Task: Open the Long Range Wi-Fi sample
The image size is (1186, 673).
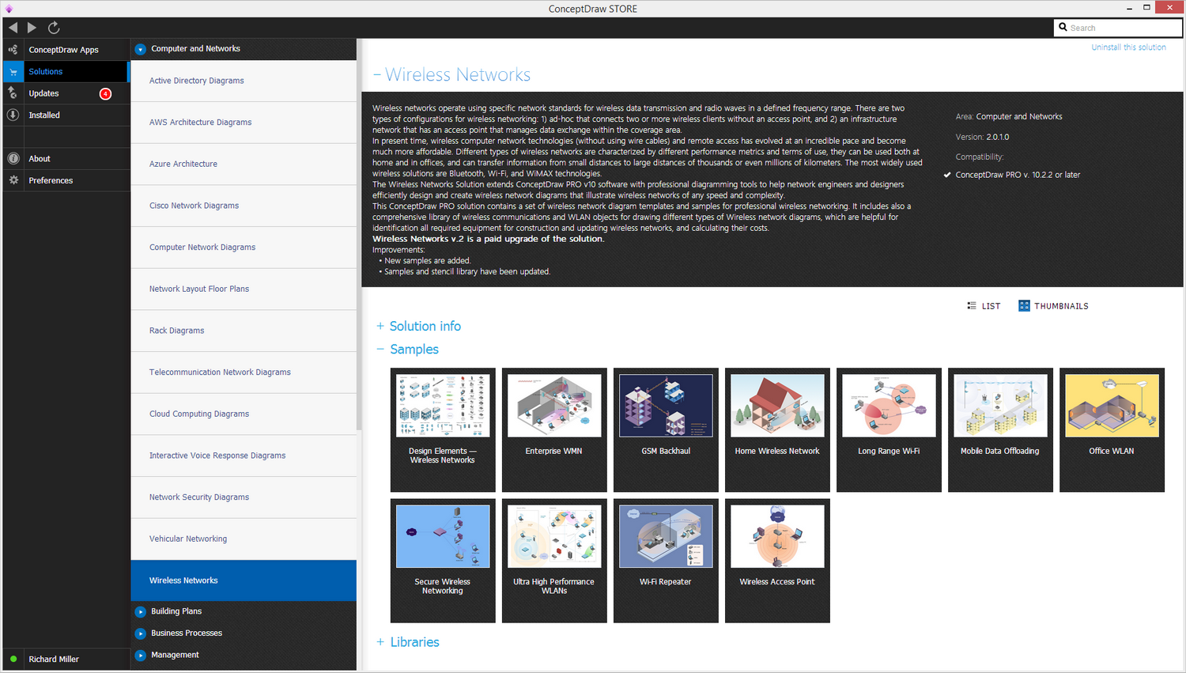Action: 889,429
